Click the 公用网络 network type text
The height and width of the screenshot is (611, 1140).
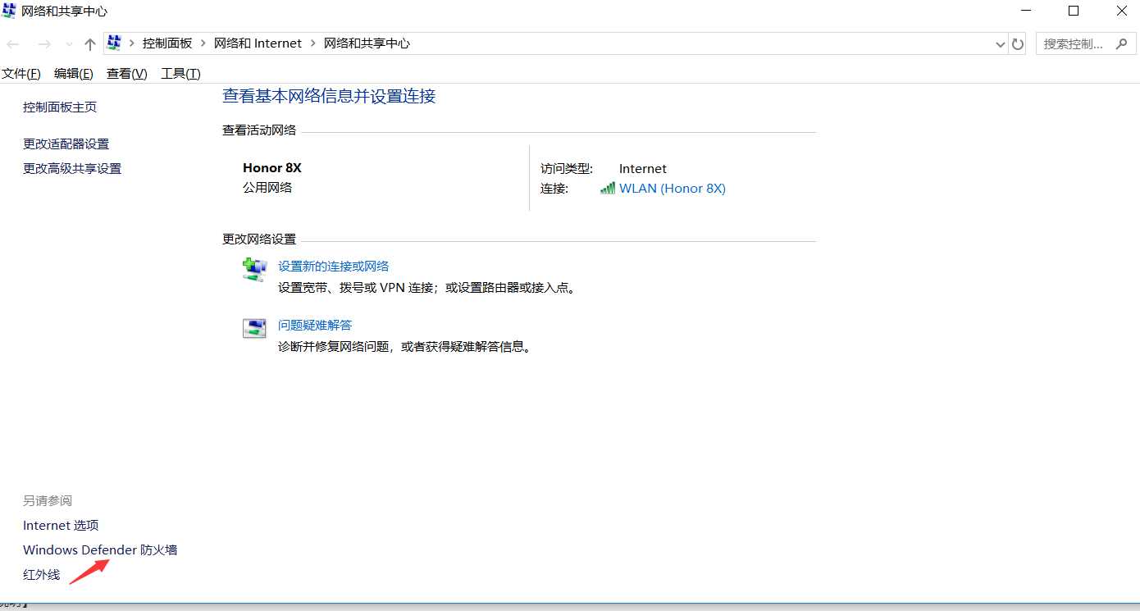tap(267, 188)
